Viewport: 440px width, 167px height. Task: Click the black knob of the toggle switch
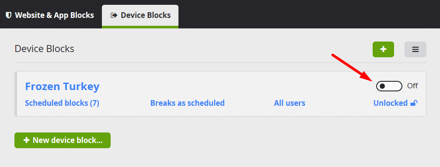382,86
